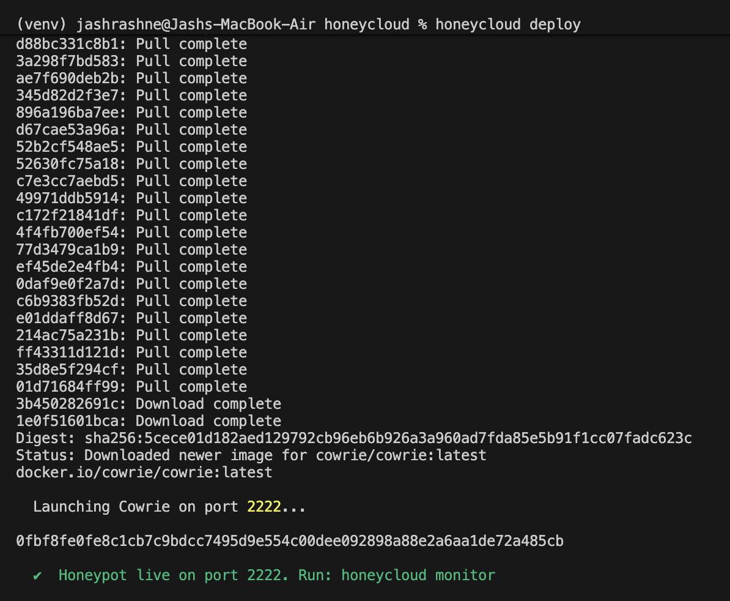Click 'Status: Downloaded newer image' line

click(x=251, y=455)
